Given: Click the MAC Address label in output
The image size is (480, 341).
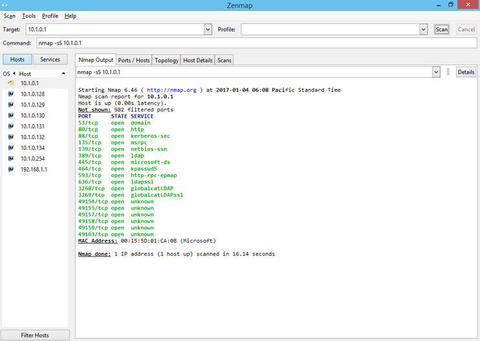Looking at the screenshot, I should coord(98,241).
